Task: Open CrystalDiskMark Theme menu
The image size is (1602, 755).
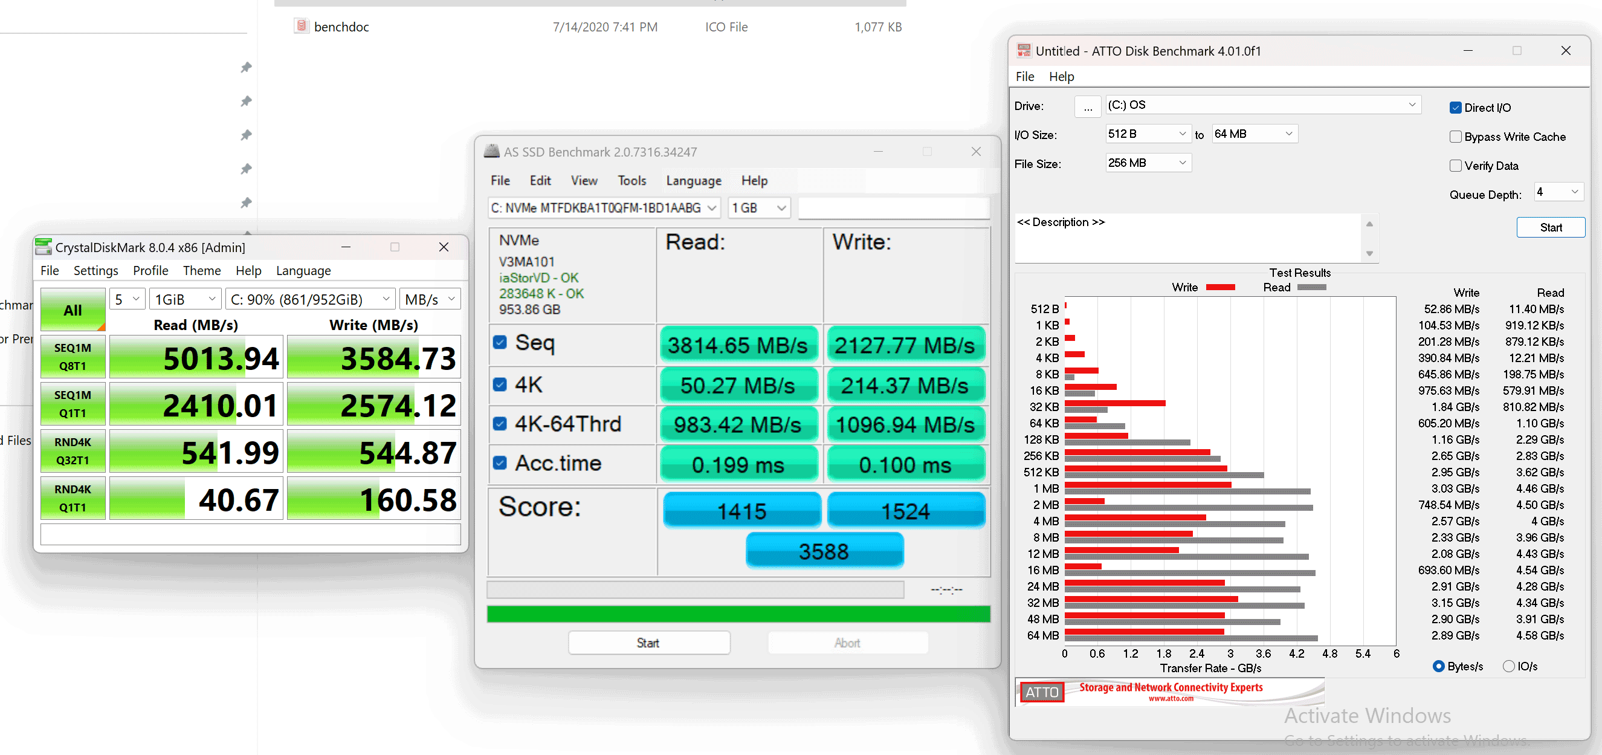Action: click(x=201, y=271)
